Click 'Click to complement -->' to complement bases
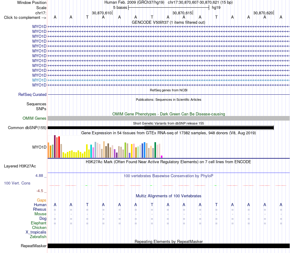This screenshot has height=253, width=290. pos(25,18)
